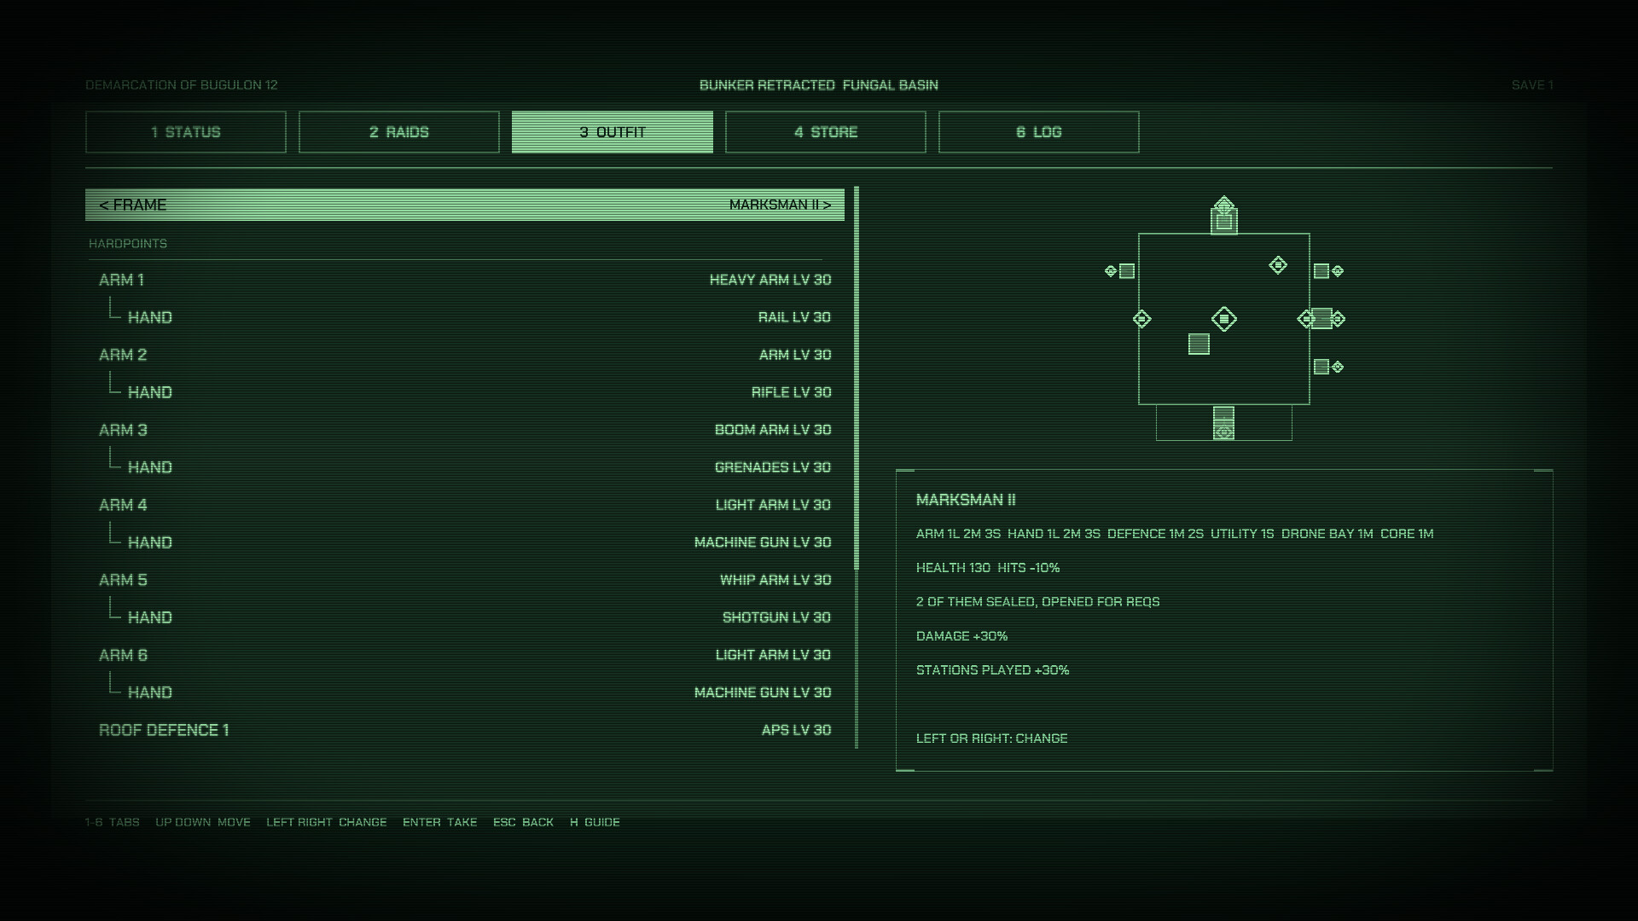Click the LEFT RIGHT CHANGE hint
Screen dimensions: 1638x921
point(326,822)
